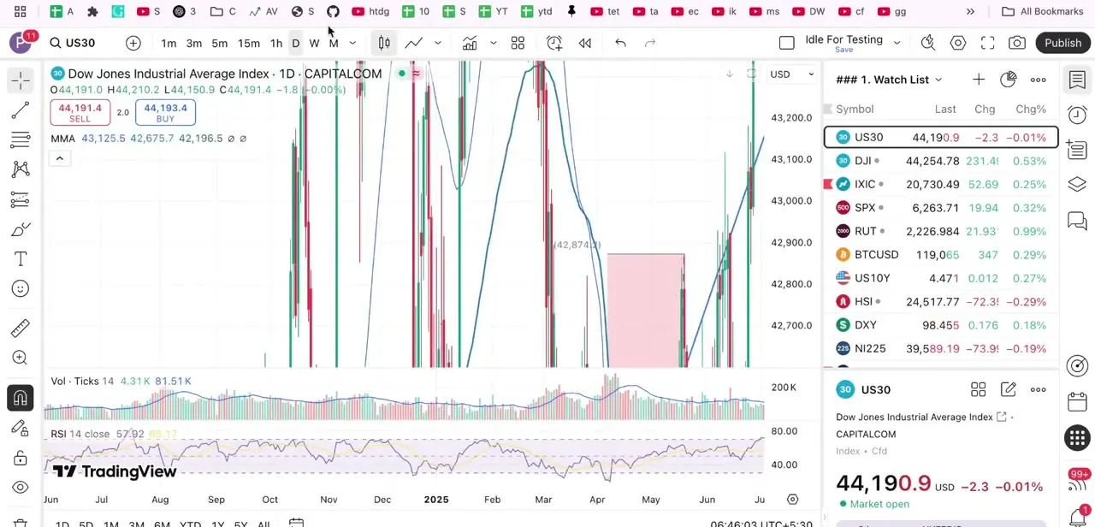This screenshot has width=1095, height=527.
Task: Open advanced view pie chart icon
Action: point(1008,80)
